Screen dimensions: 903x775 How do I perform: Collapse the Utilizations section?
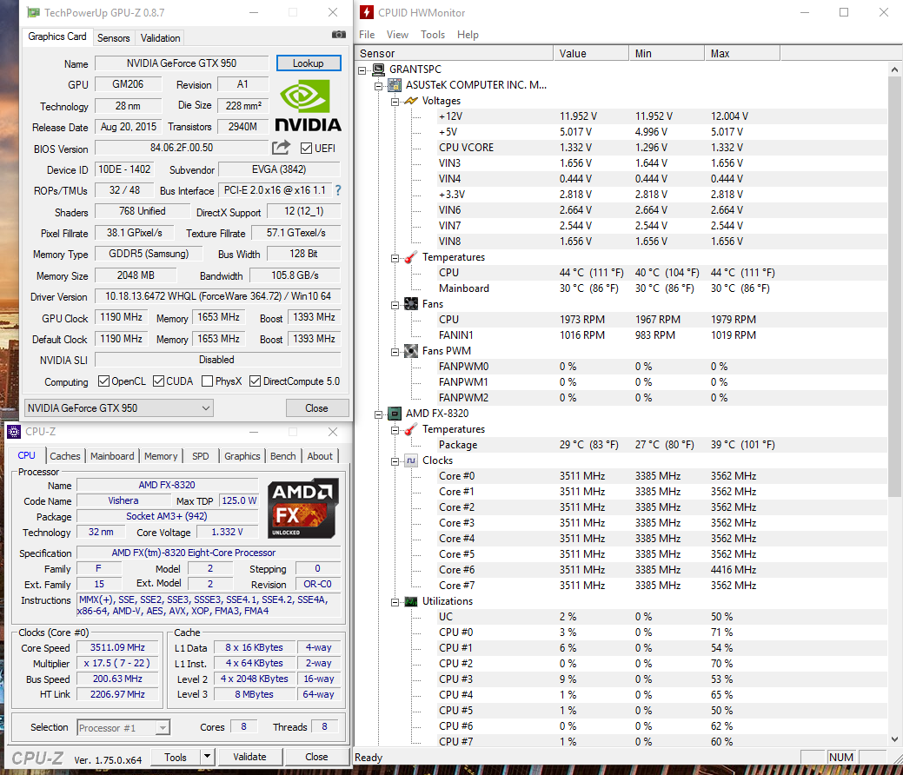[x=395, y=602]
